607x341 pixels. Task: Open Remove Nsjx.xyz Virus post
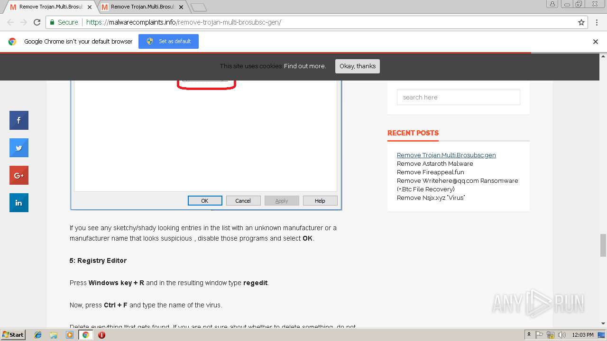431,197
